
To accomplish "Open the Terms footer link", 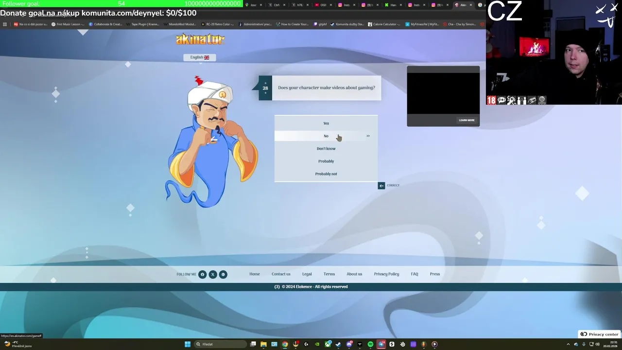I will (329, 274).
